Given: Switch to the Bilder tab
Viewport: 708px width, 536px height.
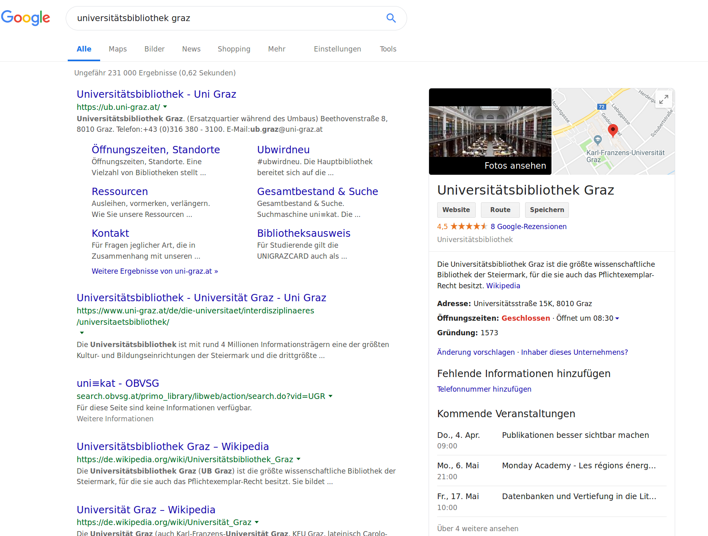Looking at the screenshot, I should [154, 49].
